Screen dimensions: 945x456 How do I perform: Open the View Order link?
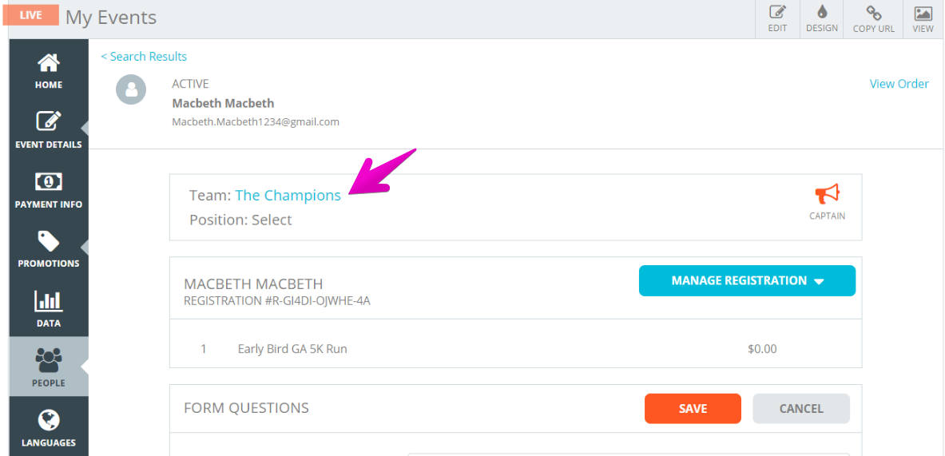(899, 84)
